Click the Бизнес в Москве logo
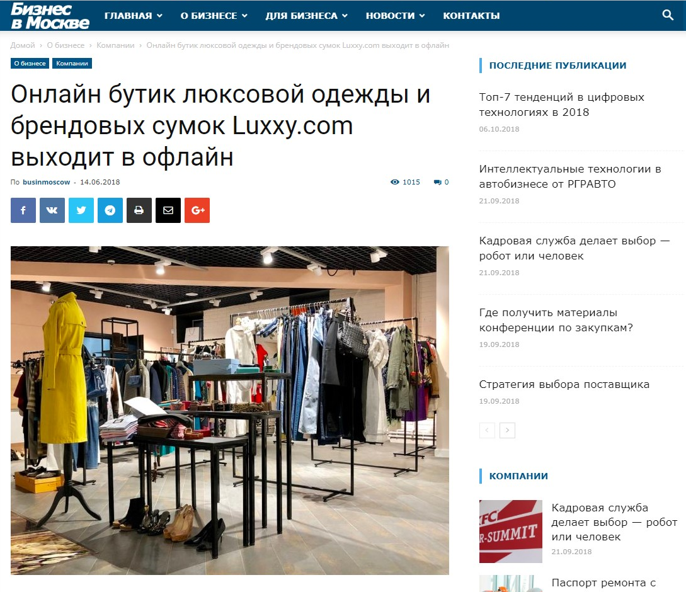The width and height of the screenshot is (686, 592). pos(50,16)
